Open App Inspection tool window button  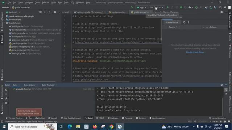pos(157,118)
